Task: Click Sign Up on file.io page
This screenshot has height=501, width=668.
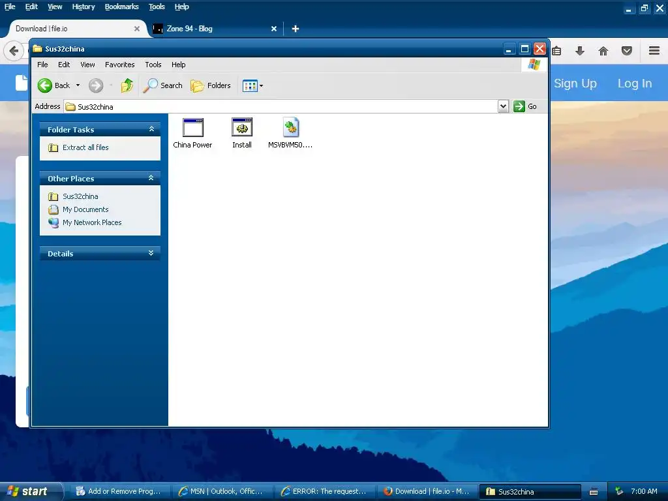Action: click(x=575, y=83)
